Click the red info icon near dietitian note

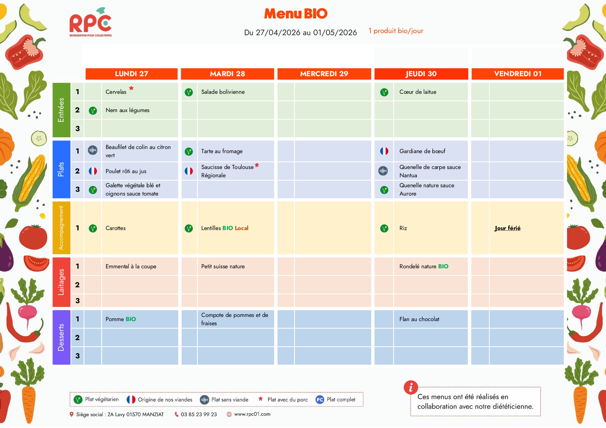[x=411, y=388]
